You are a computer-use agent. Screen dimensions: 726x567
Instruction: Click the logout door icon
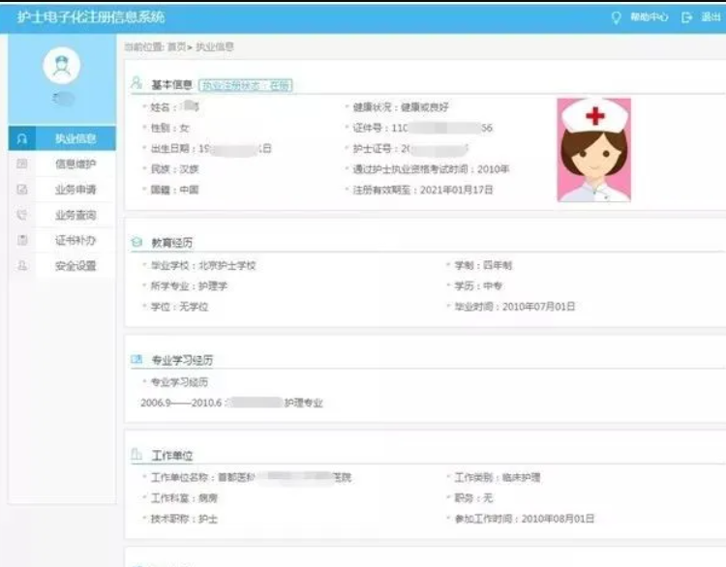coord(687,17)
